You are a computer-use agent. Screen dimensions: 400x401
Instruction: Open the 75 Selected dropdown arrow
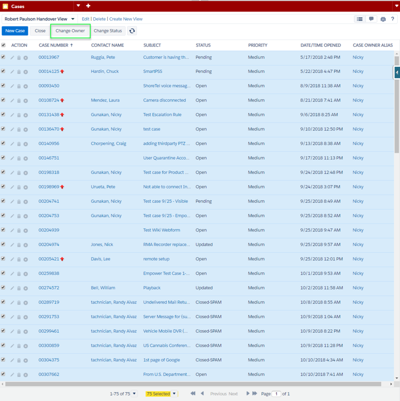pyautogui.click(x=174, y=394)
